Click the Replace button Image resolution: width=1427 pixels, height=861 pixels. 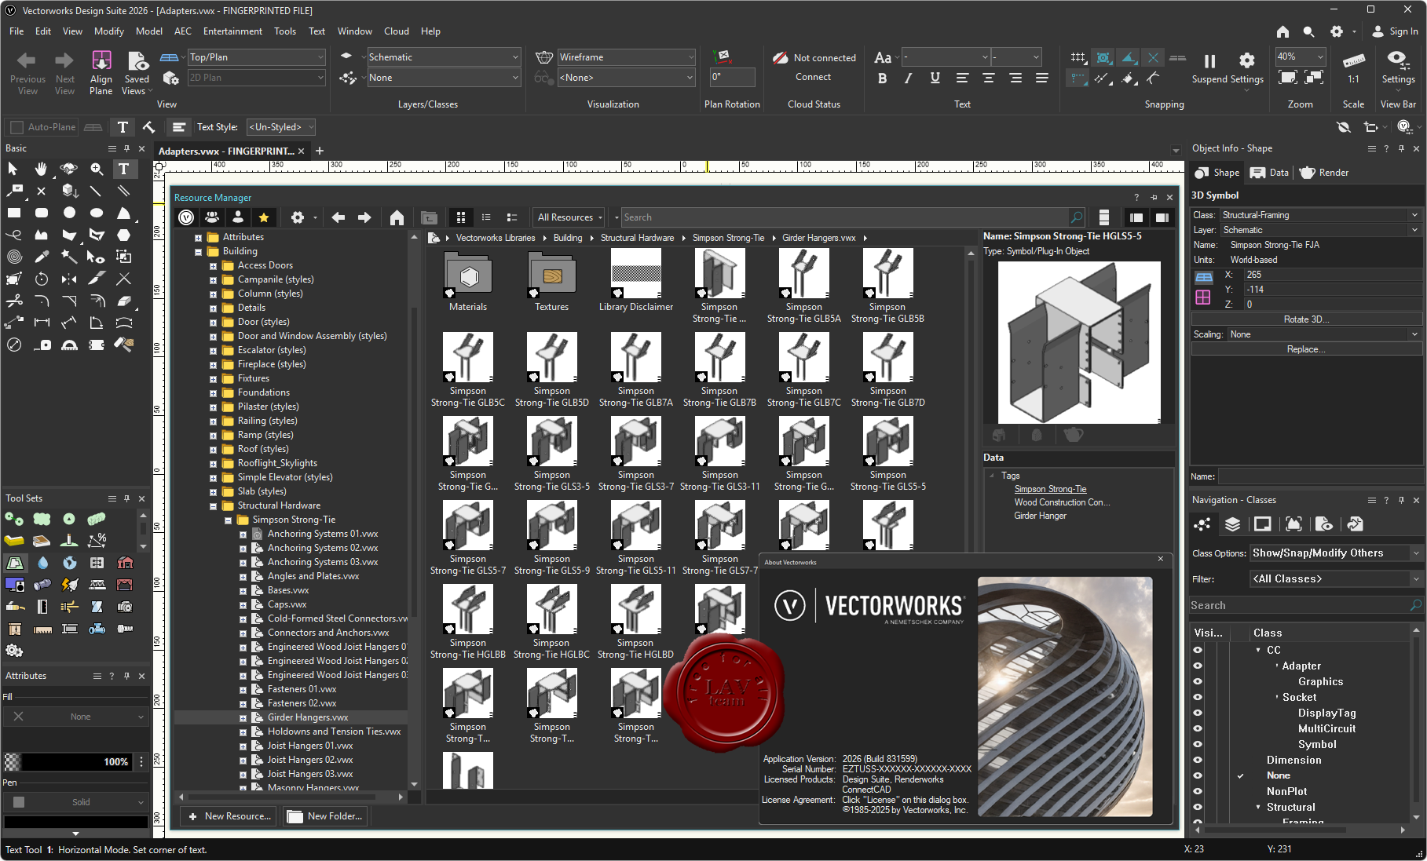coord(1305,349)
